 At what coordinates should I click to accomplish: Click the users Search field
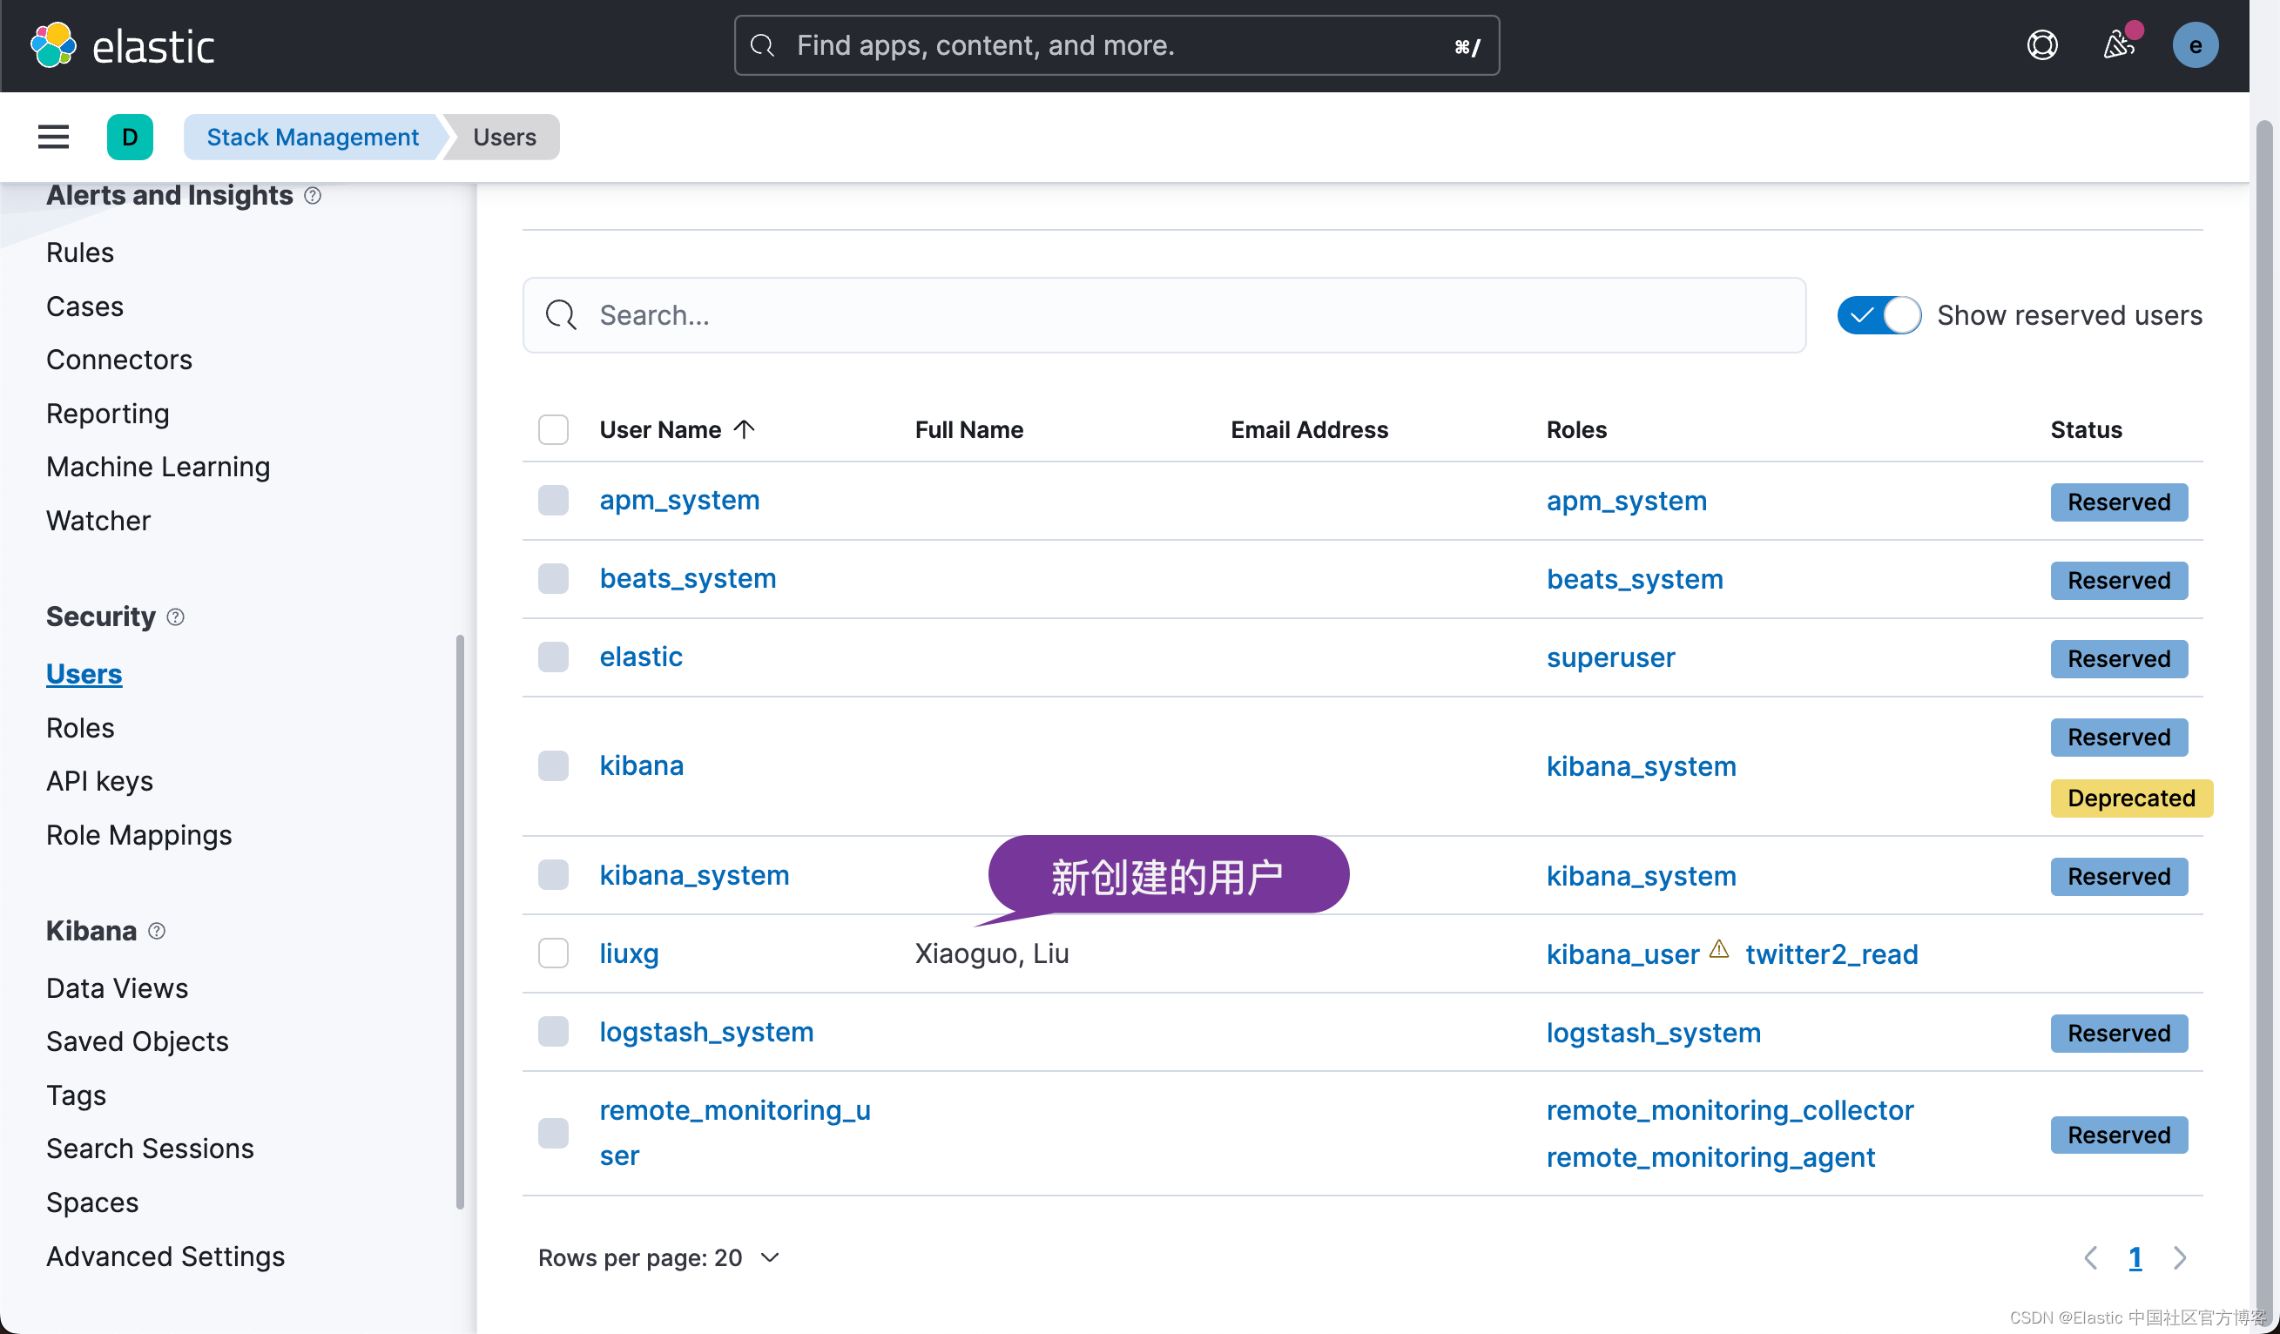click(1164, 315)
